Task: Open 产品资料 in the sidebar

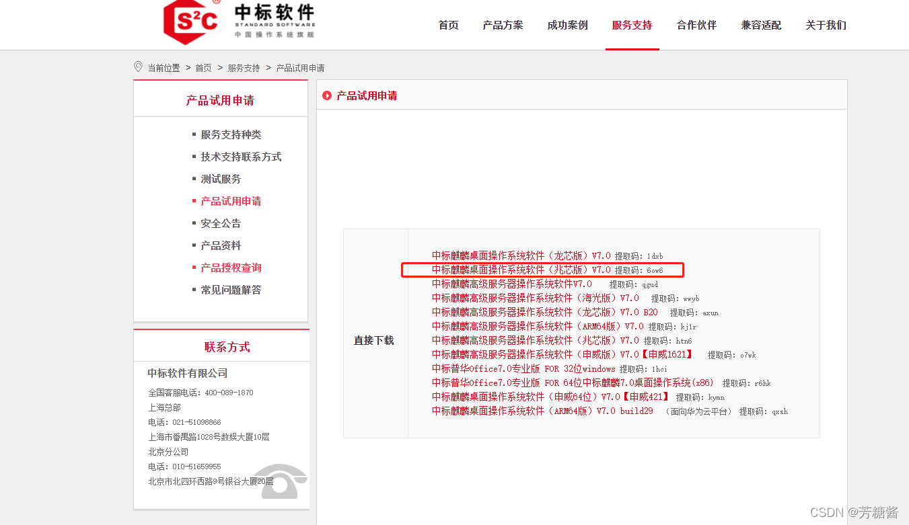Action: [x=221, y=246]
